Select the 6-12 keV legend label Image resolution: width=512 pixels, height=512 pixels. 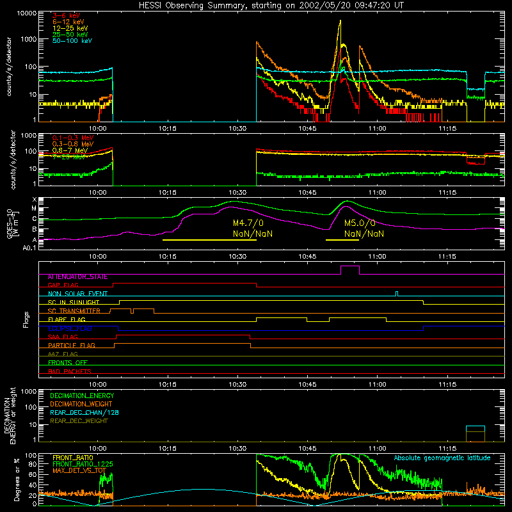[x=68, y=22]
